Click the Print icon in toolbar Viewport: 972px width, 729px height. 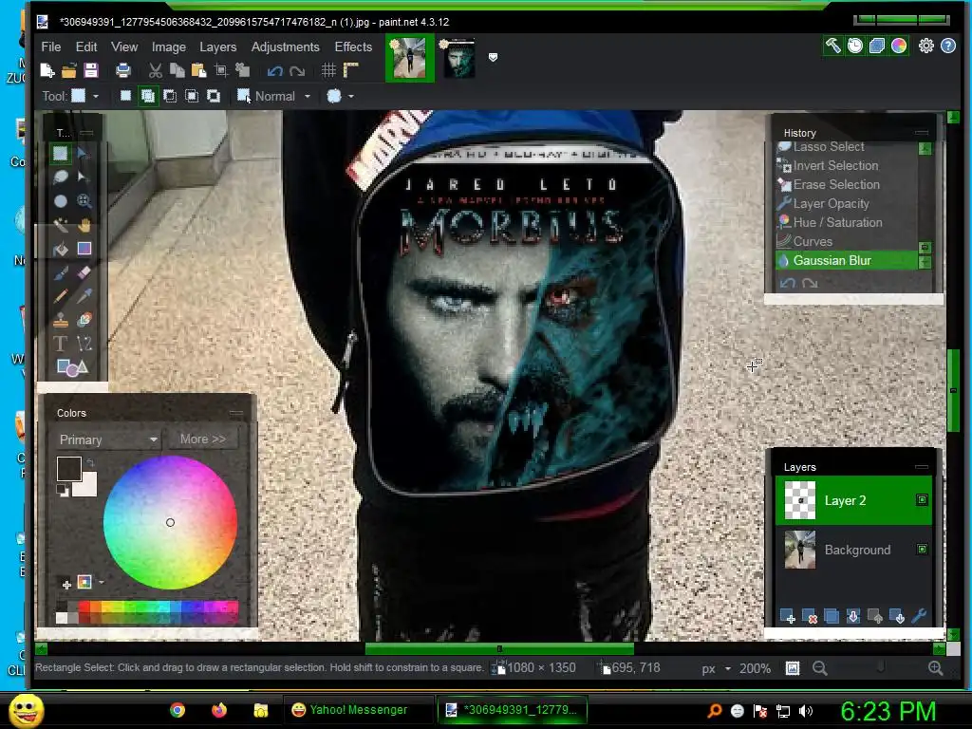tap(122, 70)
